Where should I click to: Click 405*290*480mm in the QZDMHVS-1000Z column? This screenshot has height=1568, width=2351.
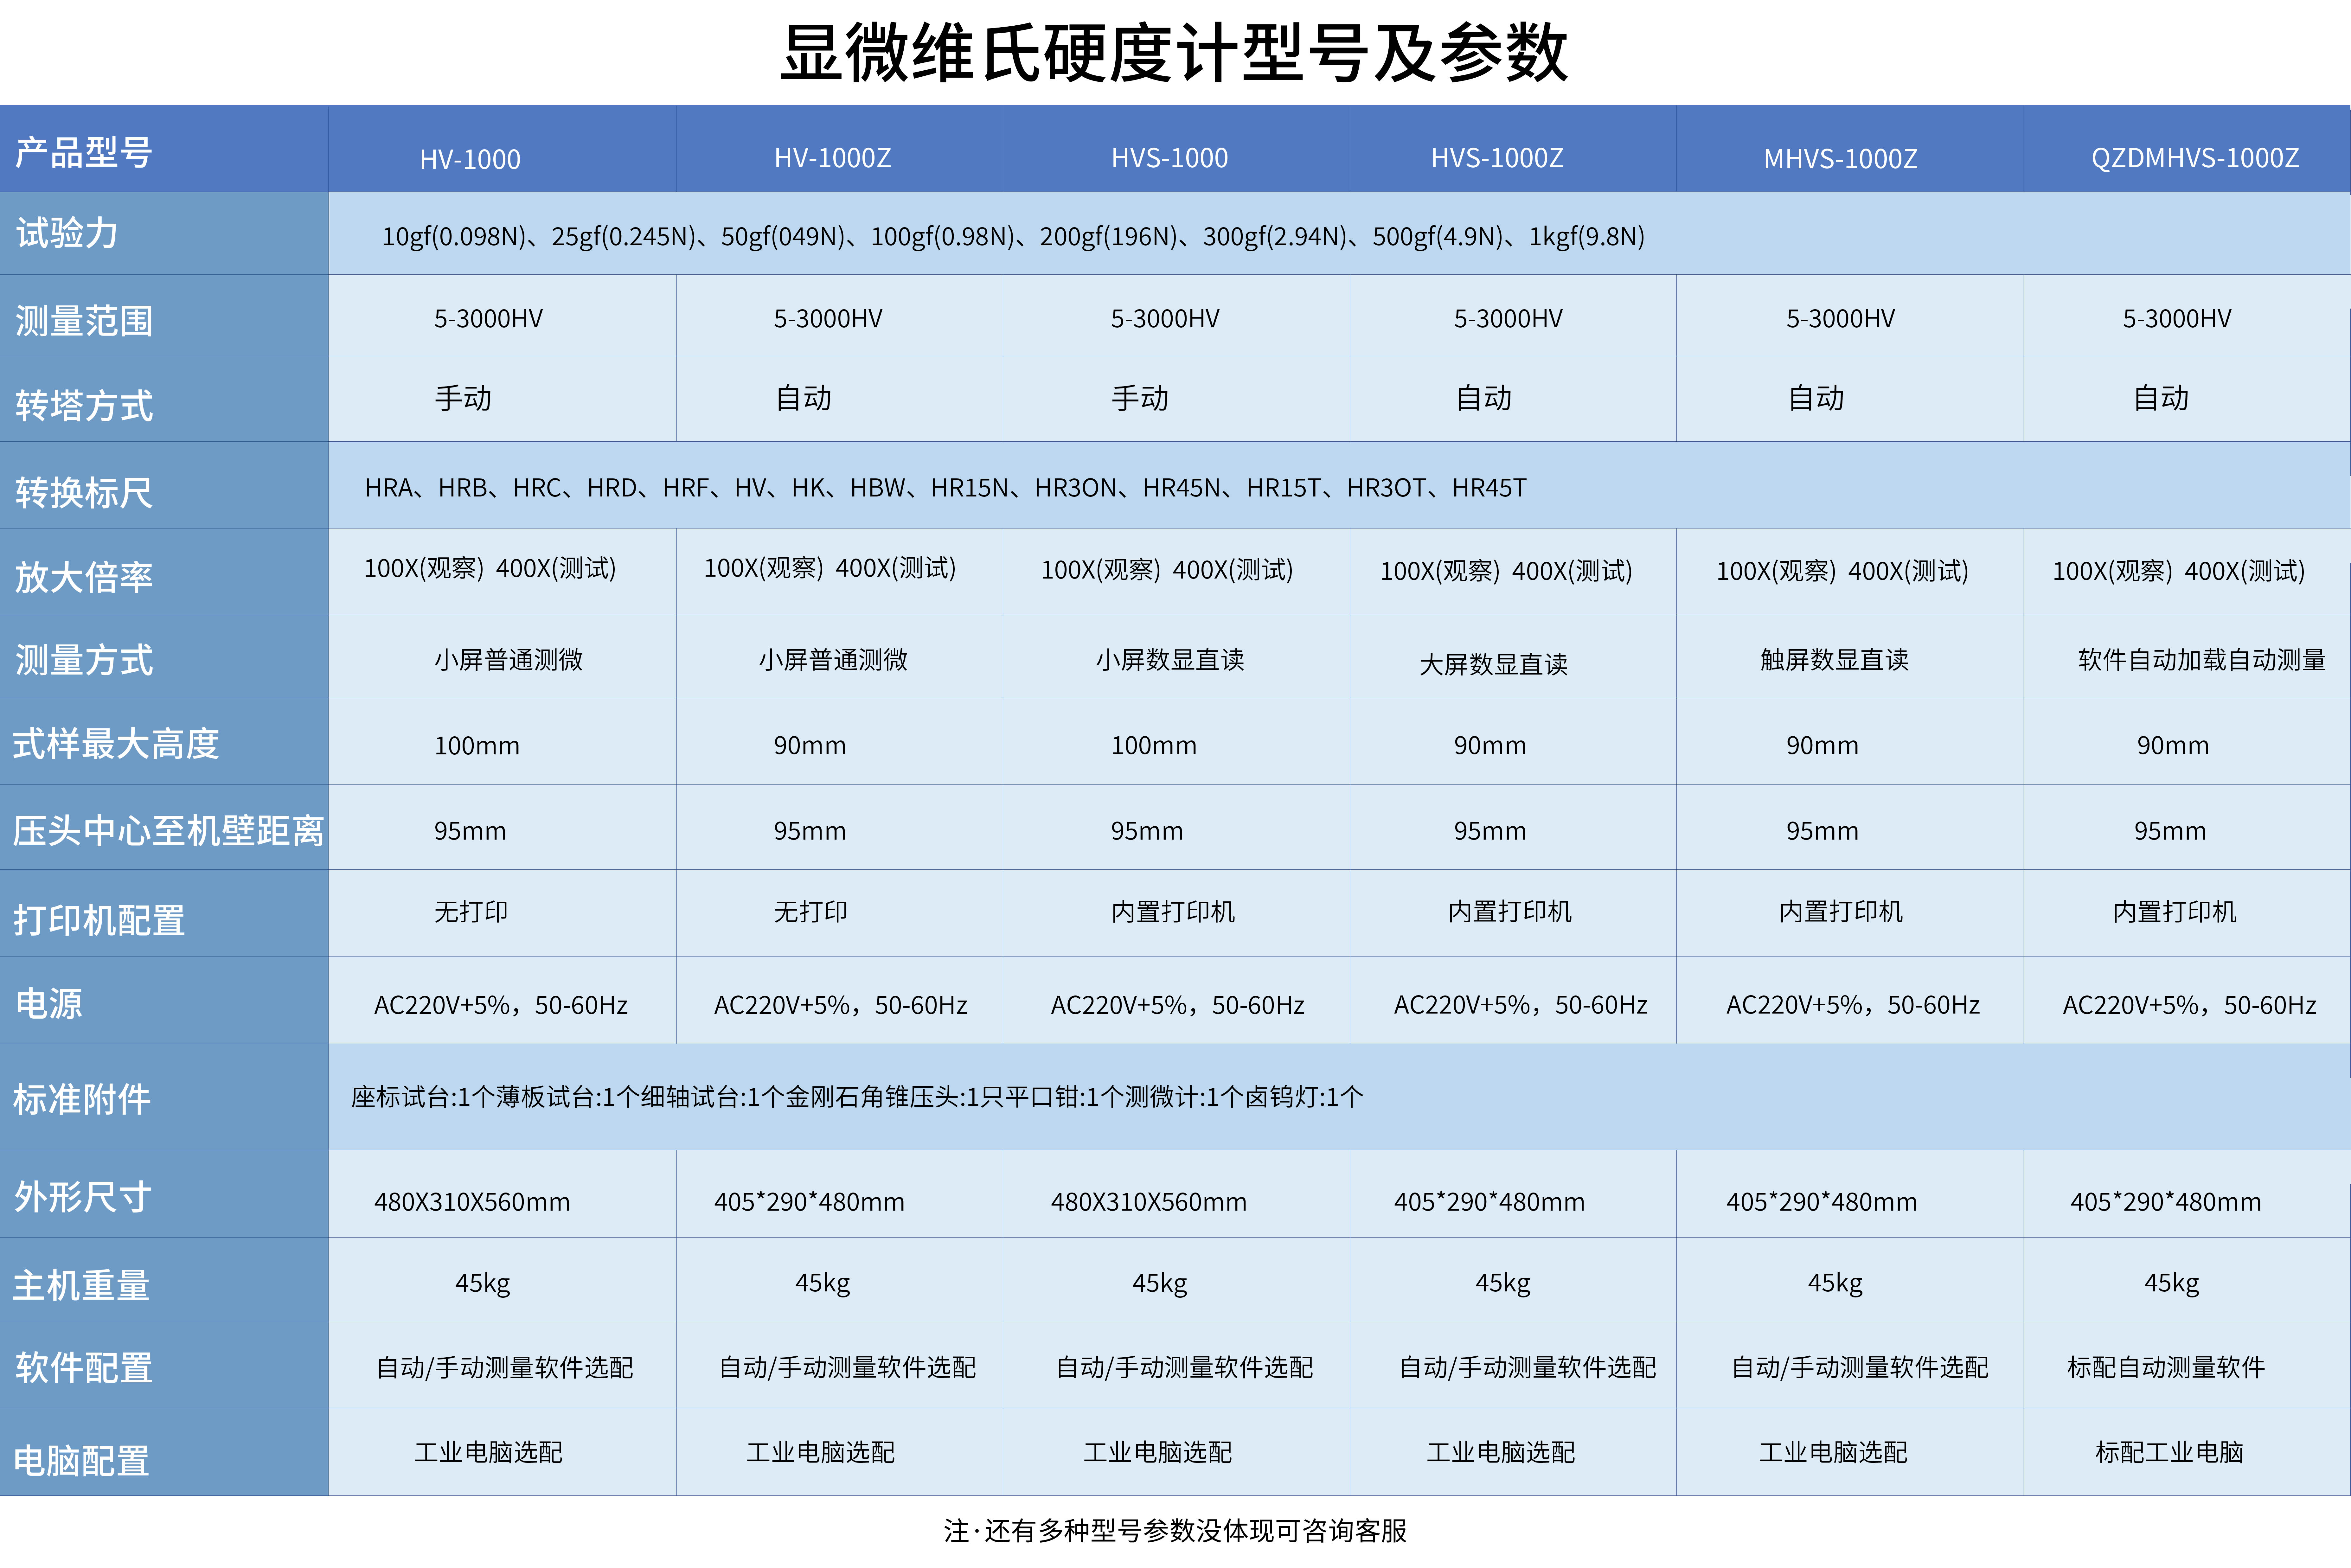[2166, 1202]
